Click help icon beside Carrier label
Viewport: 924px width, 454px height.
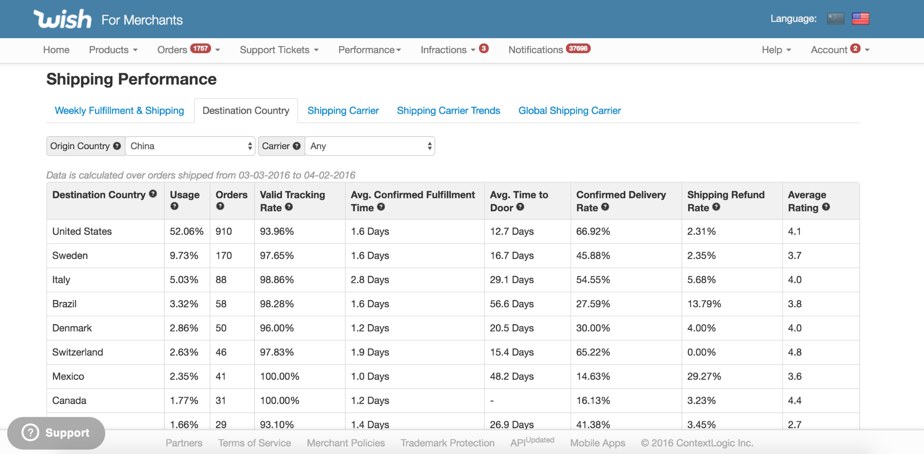tap(297, 146)
